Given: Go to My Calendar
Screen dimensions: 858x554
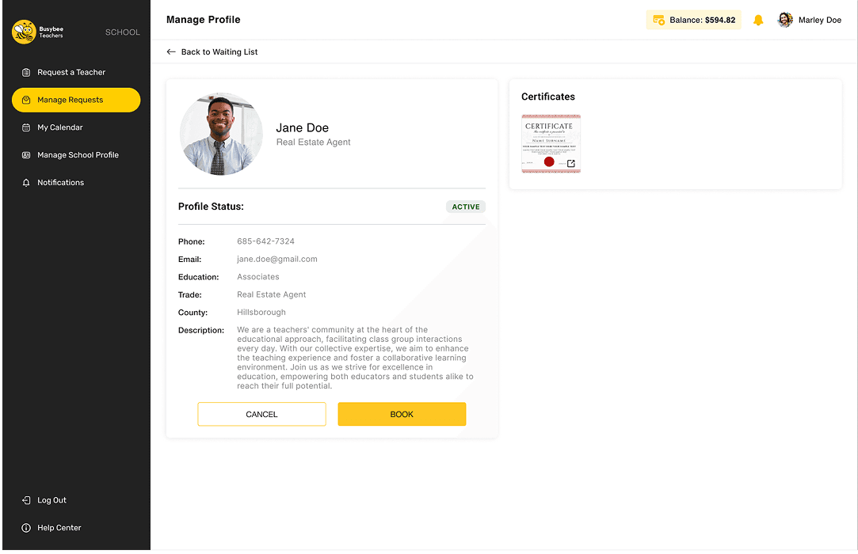Looking at the screenshot, I should (x=60, y=127).
